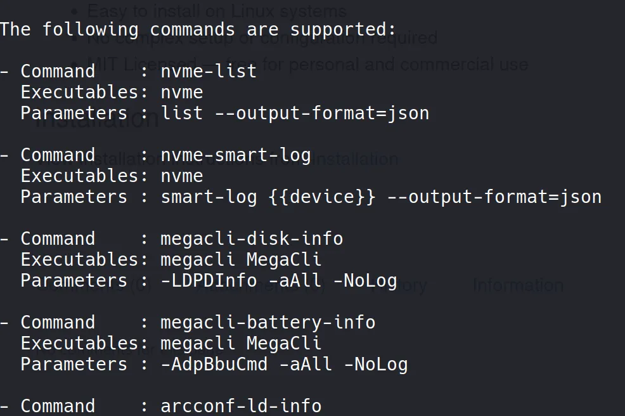Click the "megacli MegaCli" executables under megacli-disk-info
Image resolution: width=625 pixels, height=416 pixels.
(241, 259)
